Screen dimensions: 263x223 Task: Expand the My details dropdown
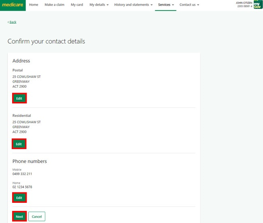point(99,5)
